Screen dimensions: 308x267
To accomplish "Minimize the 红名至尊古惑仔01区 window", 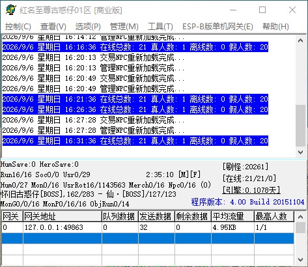I will (233, 10).
